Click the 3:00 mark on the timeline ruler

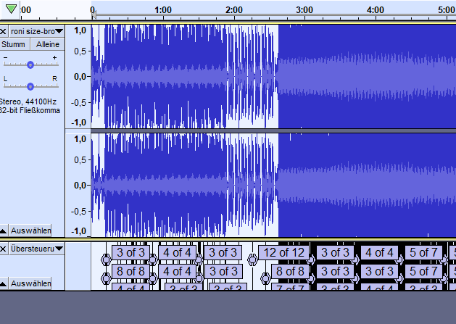pos(304,10)
